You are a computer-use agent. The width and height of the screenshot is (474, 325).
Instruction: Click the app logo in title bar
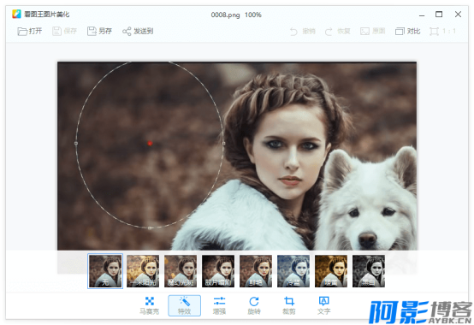(16, 15)
